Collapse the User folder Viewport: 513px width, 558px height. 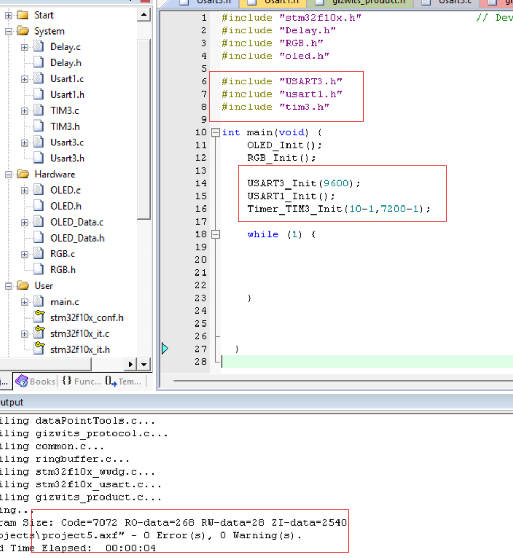[x=8, y=286]
